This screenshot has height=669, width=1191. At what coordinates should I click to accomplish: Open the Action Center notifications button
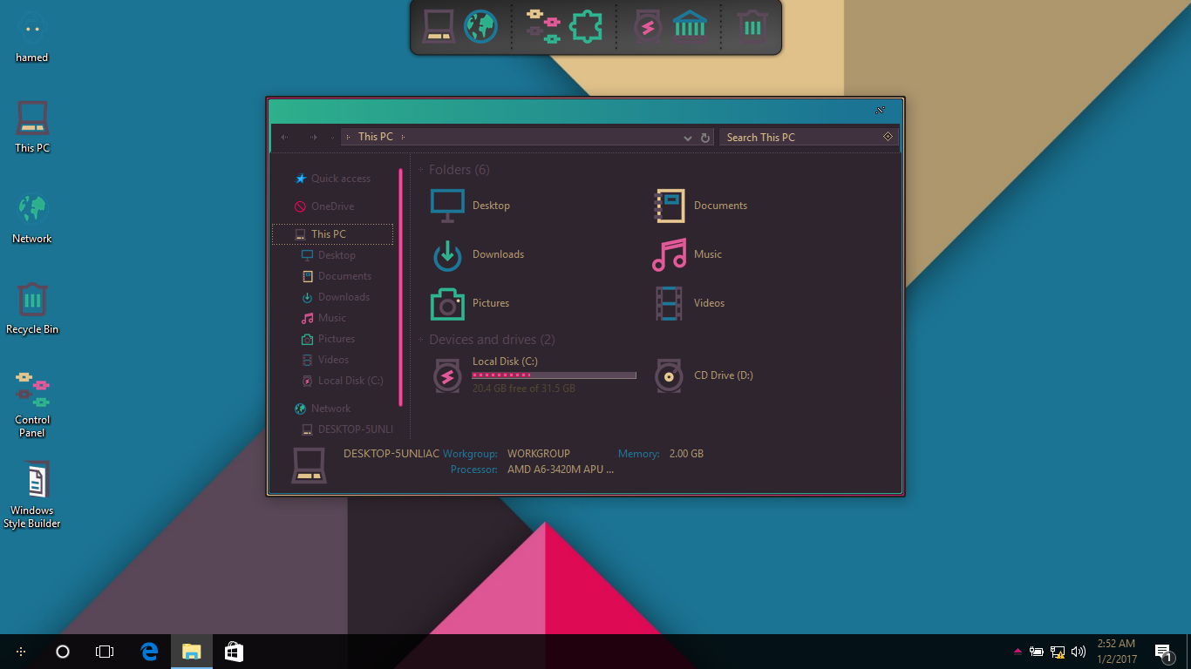[1162, 651]
